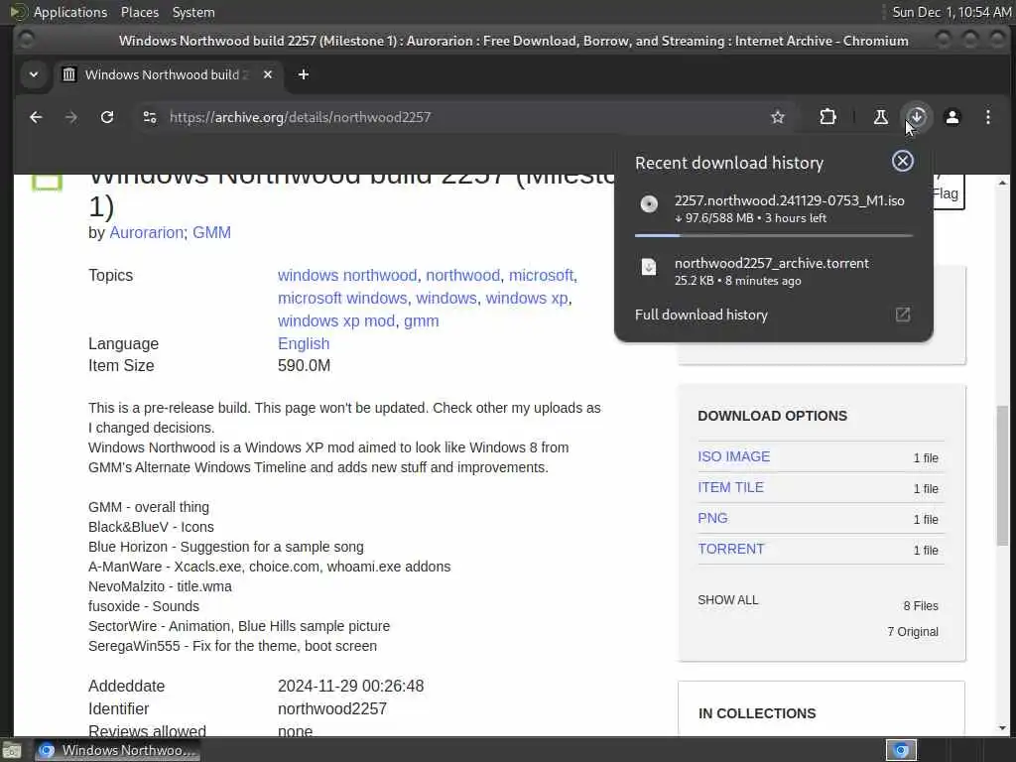Click the page vertical scrollbar thumb

pyautogui.click(x=1002, y=475)
